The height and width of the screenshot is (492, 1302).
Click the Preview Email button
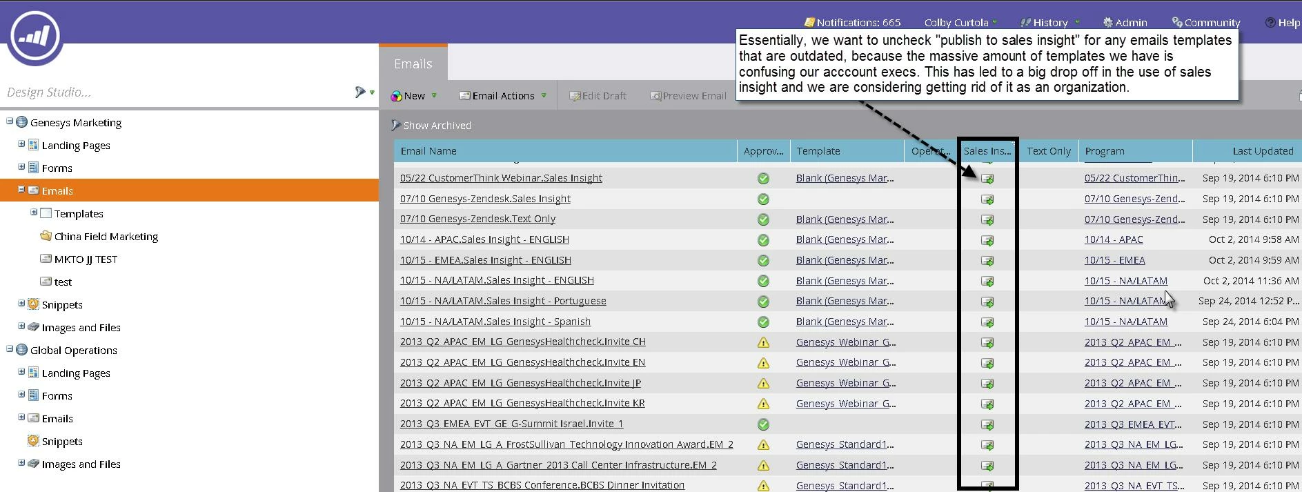click(688, 96)
